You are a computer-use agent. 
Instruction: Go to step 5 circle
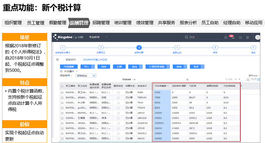pos(215,48)
